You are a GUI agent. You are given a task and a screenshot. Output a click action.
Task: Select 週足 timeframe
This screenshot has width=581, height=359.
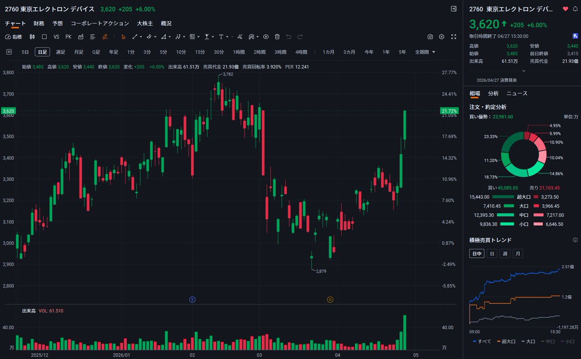(61, 52)
